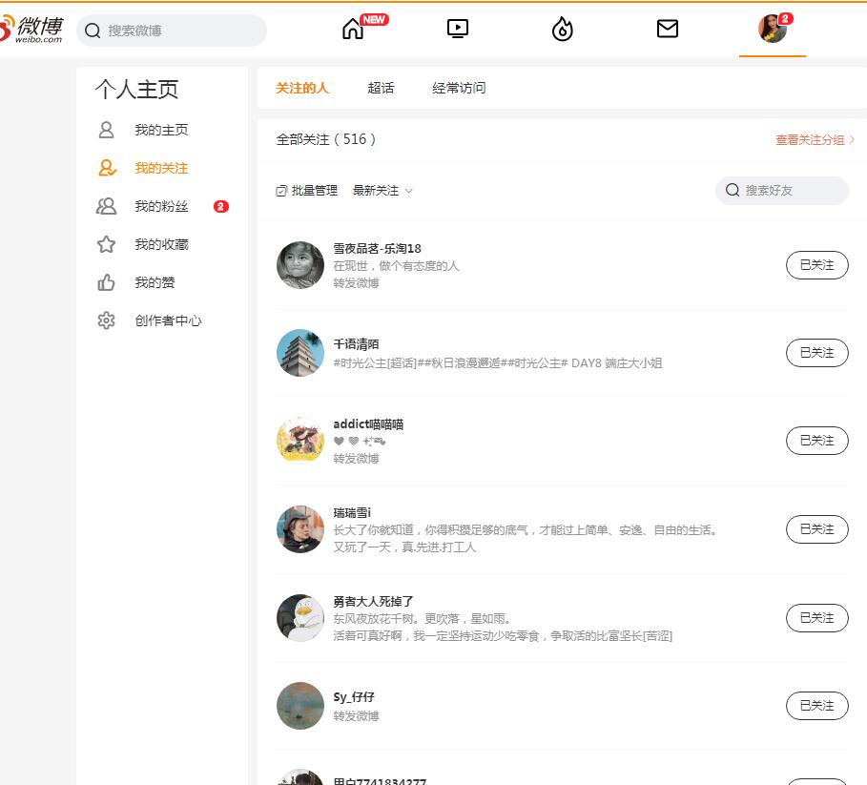Click the profile avatar in top bar
The width and height of the screenshot is (867, 785).
pos(772,30)
